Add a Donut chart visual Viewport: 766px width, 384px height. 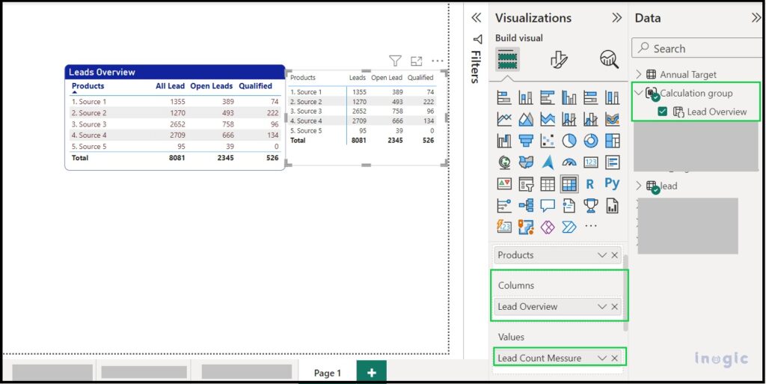click(591, 141)
